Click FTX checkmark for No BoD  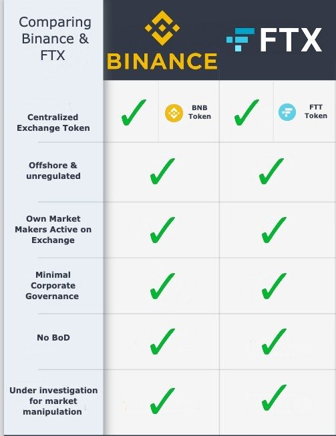click(274, 341)
